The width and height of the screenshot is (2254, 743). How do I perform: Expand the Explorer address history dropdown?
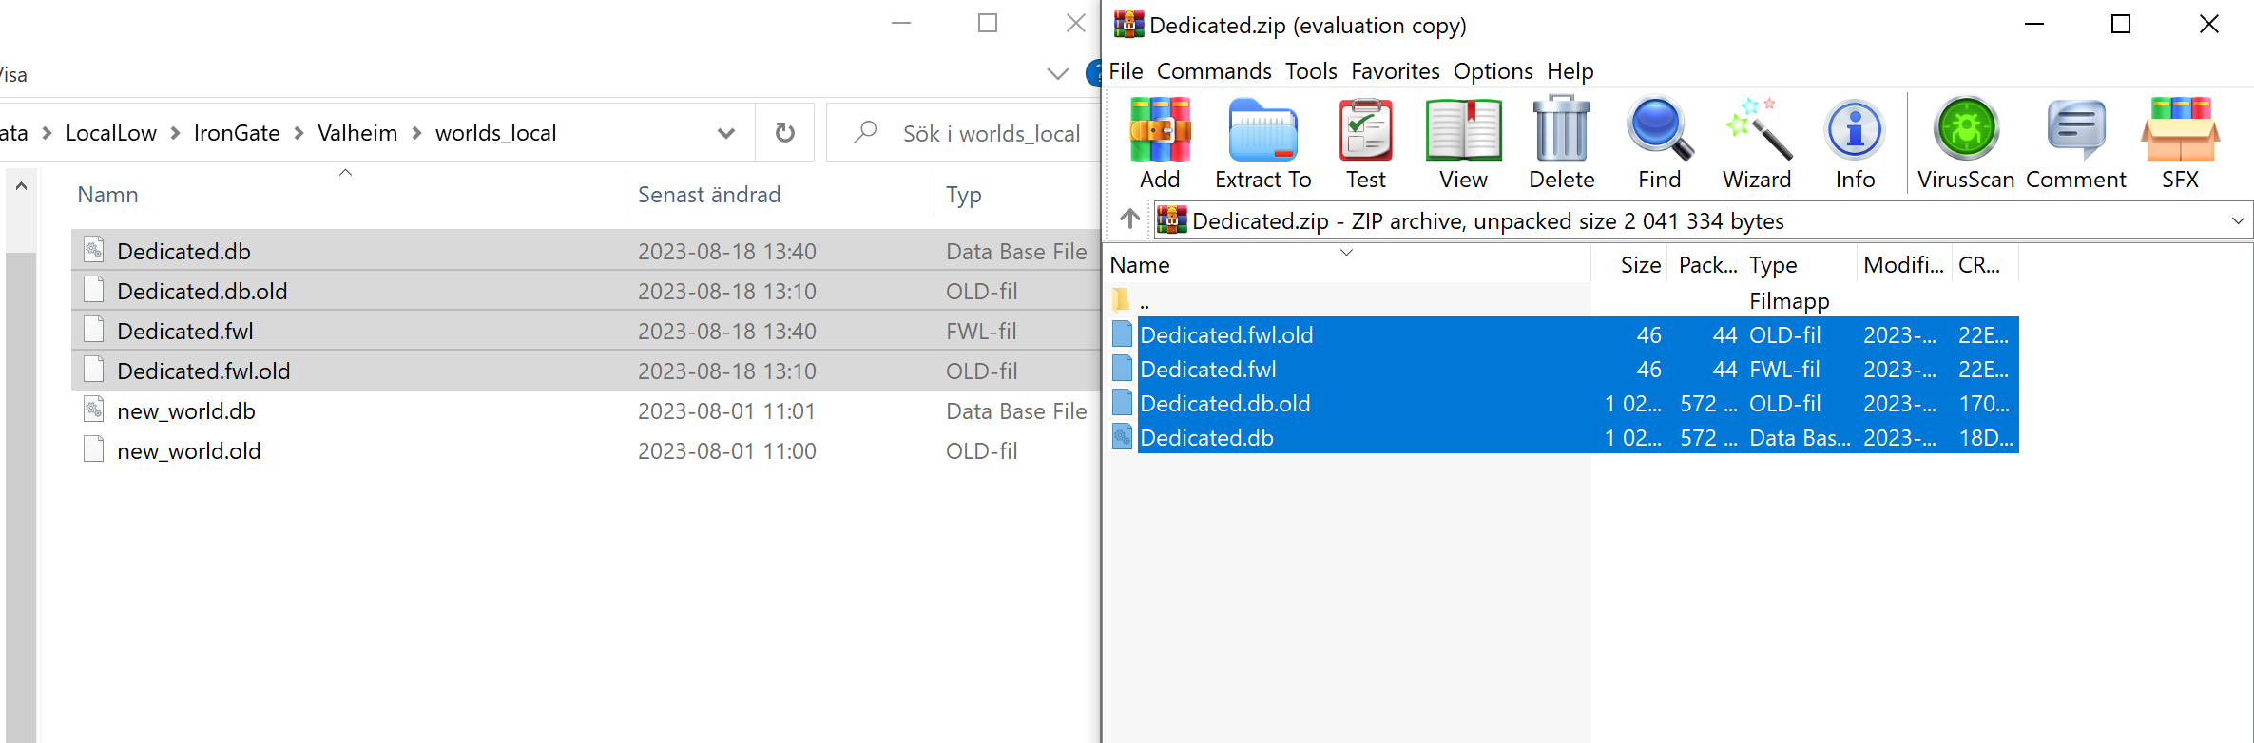click(x=726, y=133)
